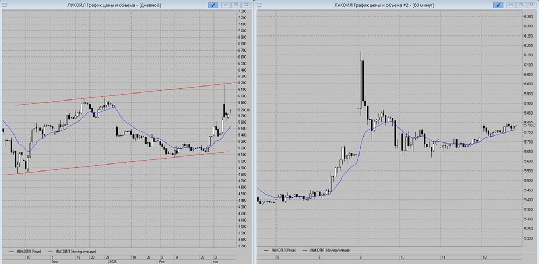Click the Дневной chart window title
Image resolution: width=539 pixels, height=264 pixels.
[115, 5]
